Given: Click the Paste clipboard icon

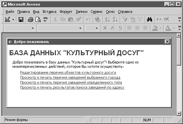Looking at the screenshot, I should [71, 20].
